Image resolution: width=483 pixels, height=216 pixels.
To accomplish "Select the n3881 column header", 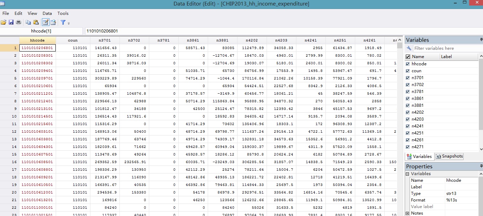I will (222, 40).
